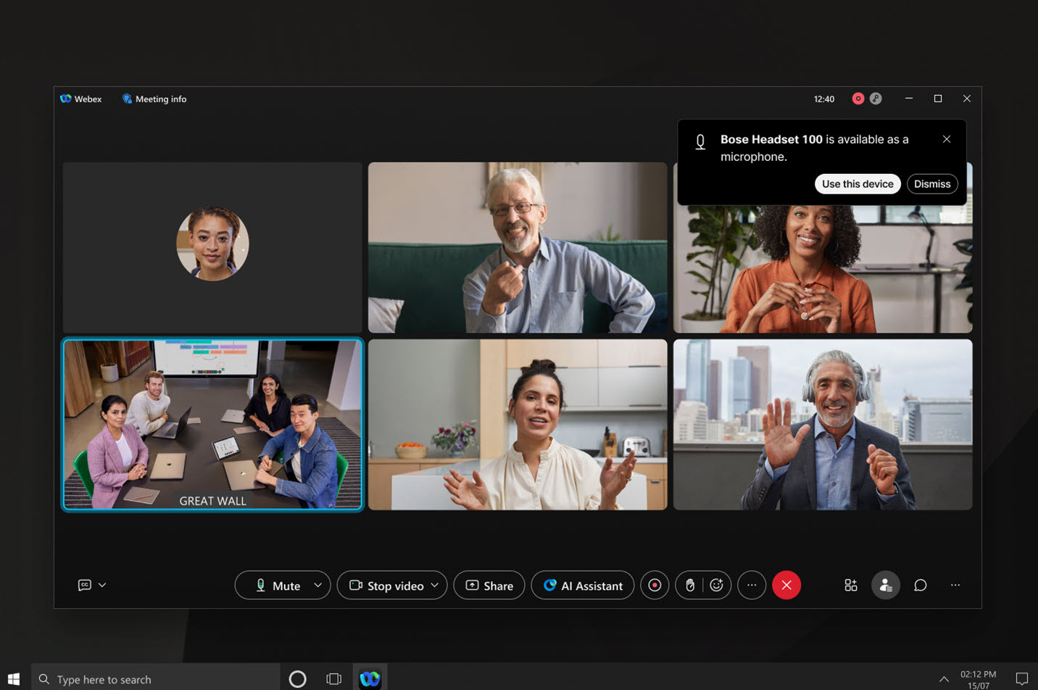
Task: Open Windows notification center
Action: 1022,679
